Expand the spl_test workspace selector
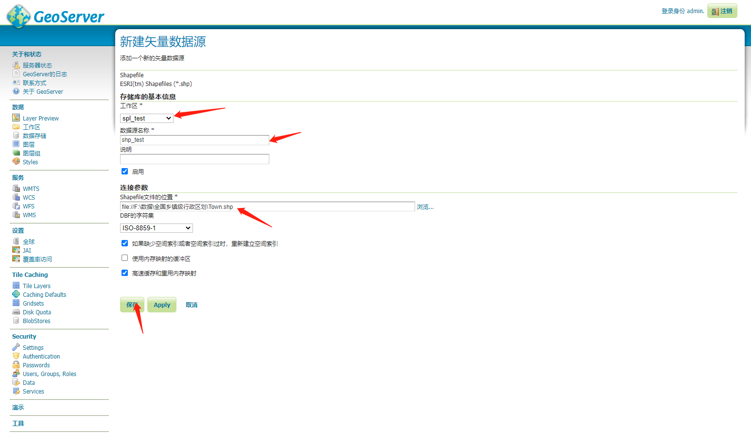 (x=146, y=118)
